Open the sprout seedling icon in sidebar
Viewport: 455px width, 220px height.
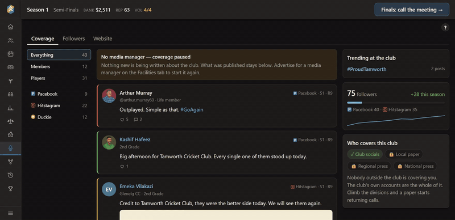[10, 81]
